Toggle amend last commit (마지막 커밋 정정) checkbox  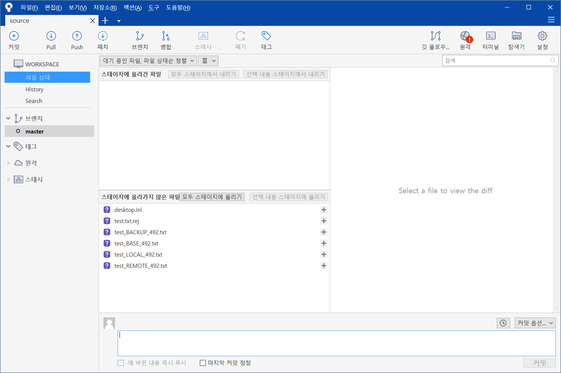point(203,363)
